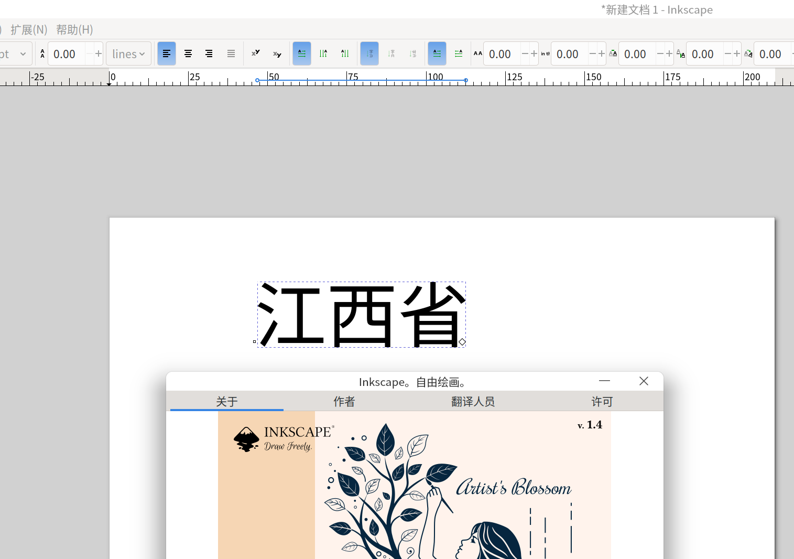
Task: Justify the text block
Action: (x=231, y=53)
